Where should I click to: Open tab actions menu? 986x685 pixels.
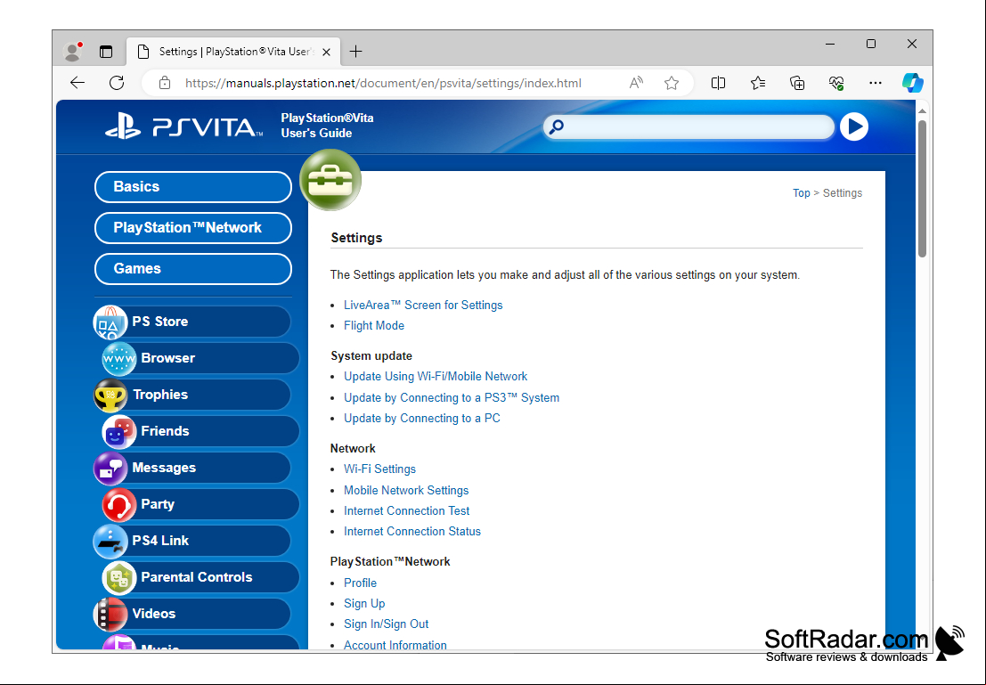[106, 52]
